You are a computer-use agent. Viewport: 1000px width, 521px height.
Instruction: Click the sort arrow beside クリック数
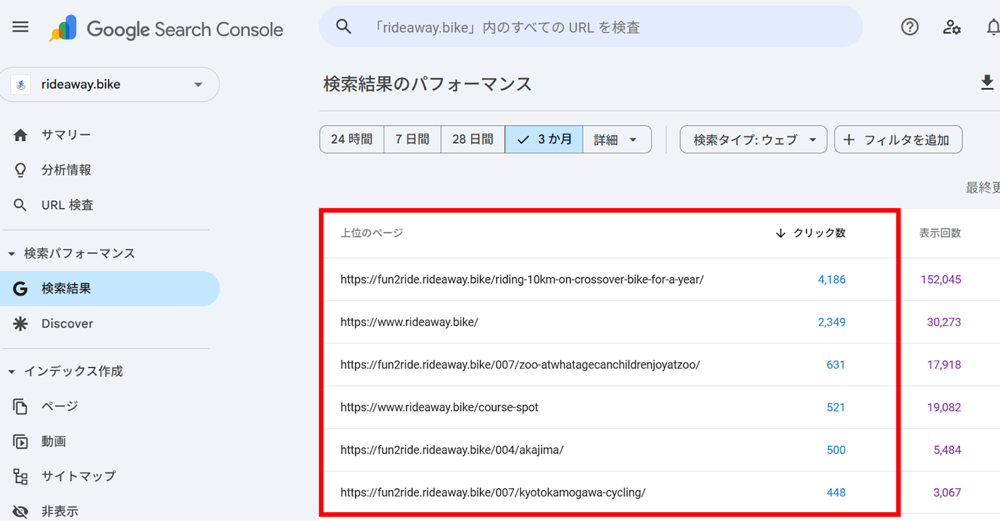781,233
